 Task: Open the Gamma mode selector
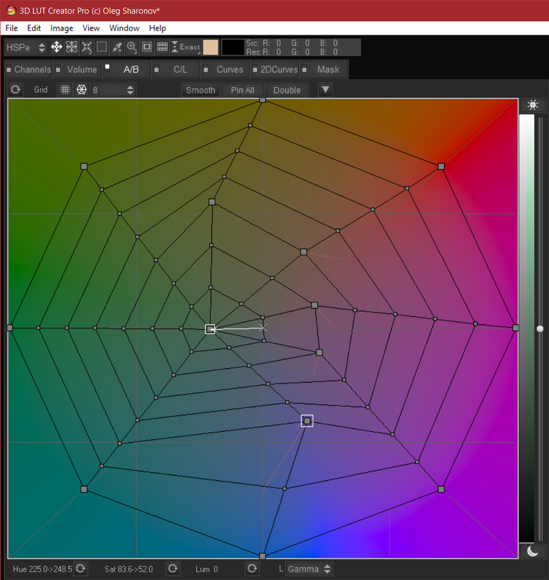point(309,569)
